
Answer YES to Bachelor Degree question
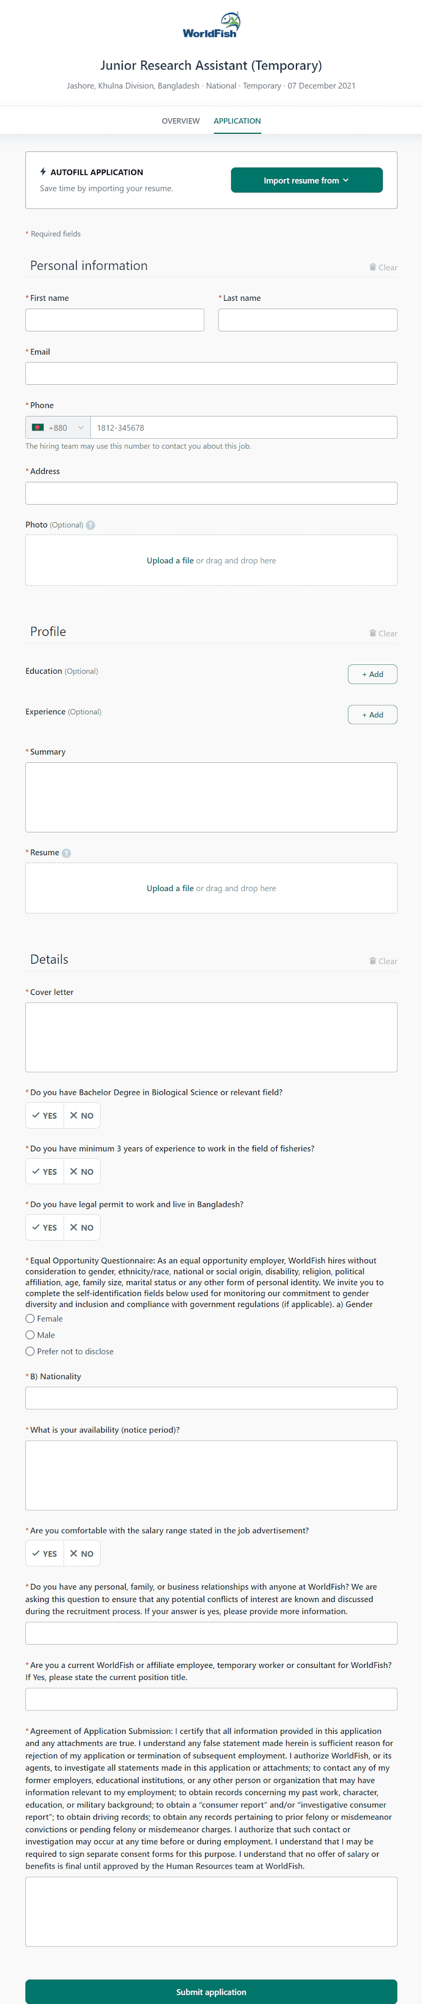(x=44, y=1116)
